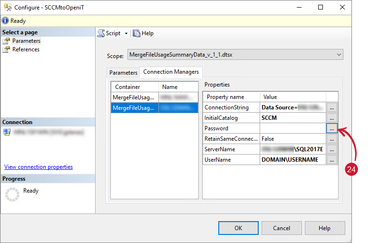This screenshot has height=243, width=370.
Task: Open ellipsis button for UserName
Action: coord(332,160)
